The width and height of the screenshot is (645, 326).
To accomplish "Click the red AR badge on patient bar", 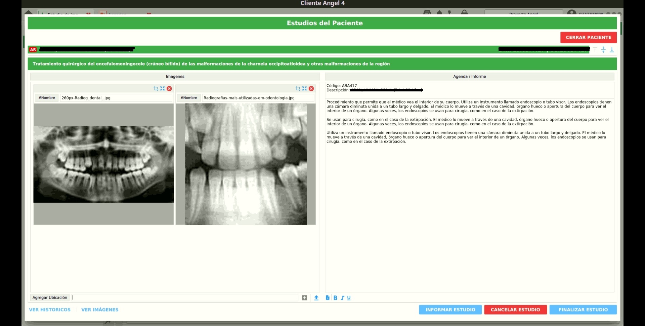I will 33,50.
